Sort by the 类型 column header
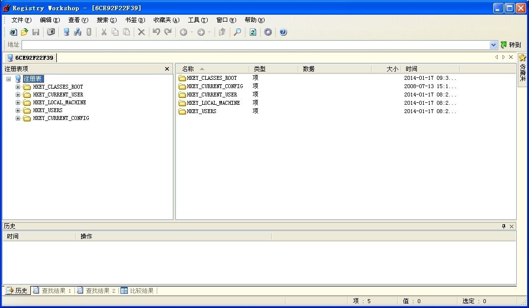Screen dimensions: 529x308 [x=274, y=69]
